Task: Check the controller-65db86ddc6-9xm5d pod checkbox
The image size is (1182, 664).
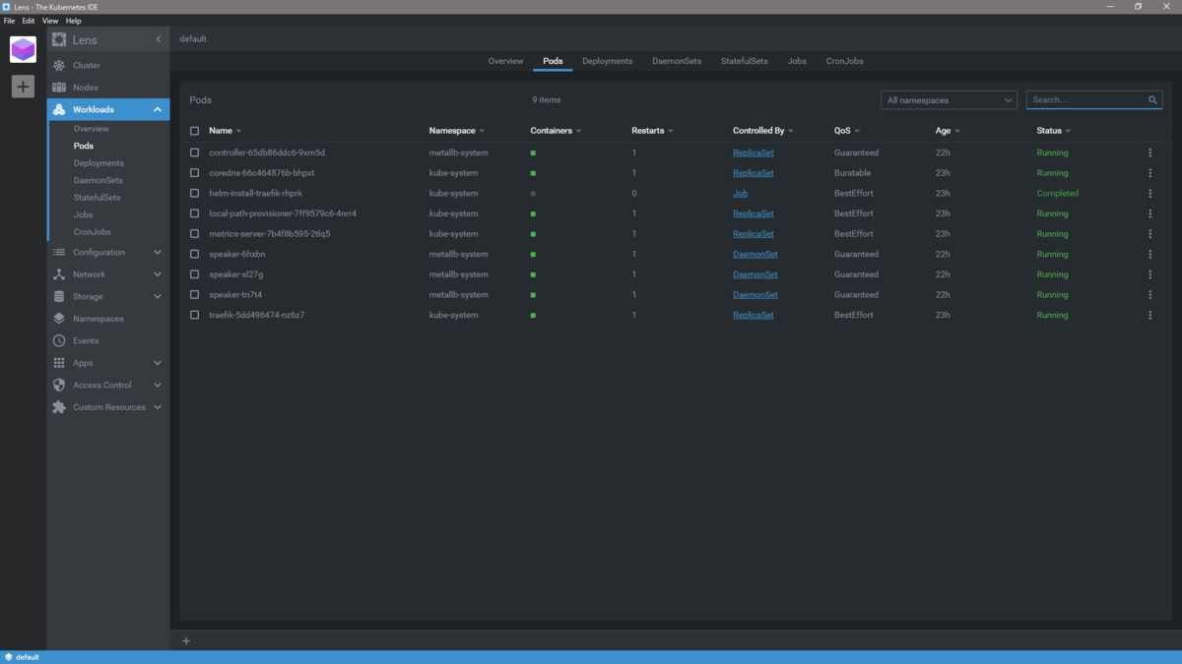Action: pos(194,152)
